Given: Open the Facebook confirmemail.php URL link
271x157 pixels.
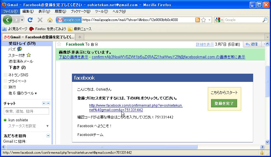Looking at the screenshot, I should [x=136, y=108].
